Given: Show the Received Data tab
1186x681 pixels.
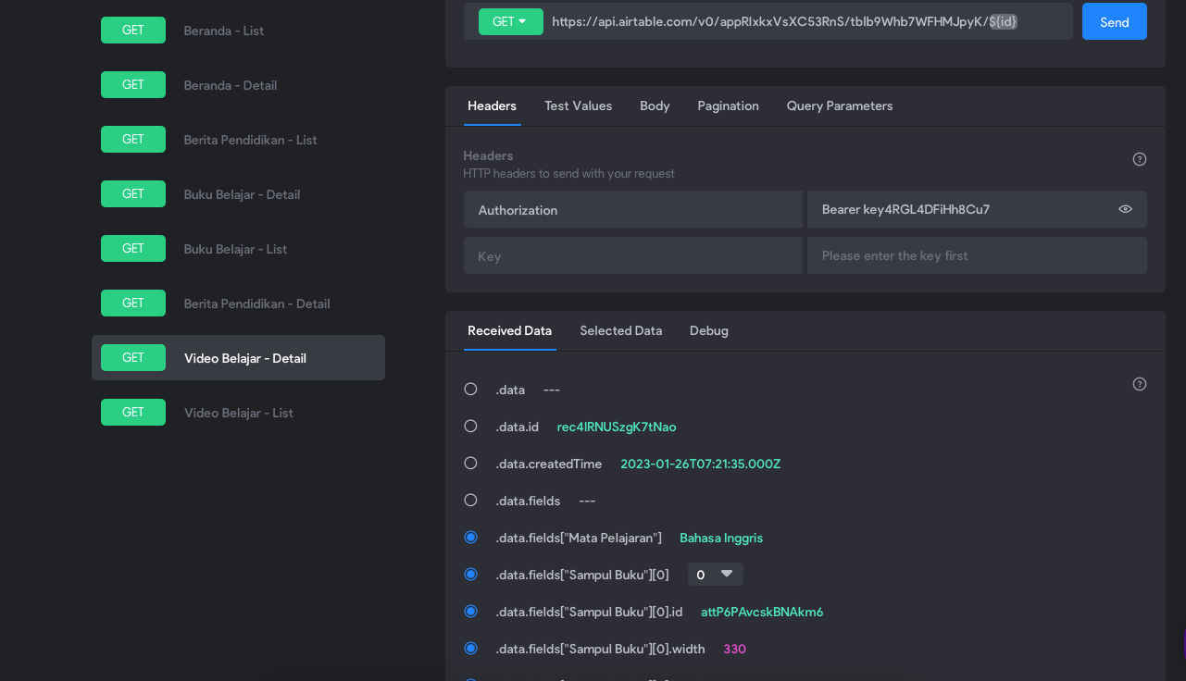Looking at the screenshot, I should (x=509, y=330).
